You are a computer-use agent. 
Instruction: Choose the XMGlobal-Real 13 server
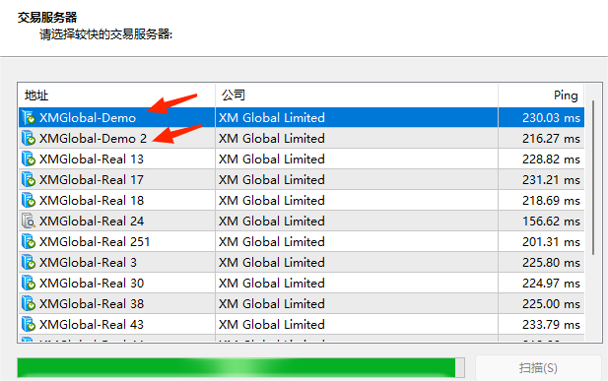point(302,159)
